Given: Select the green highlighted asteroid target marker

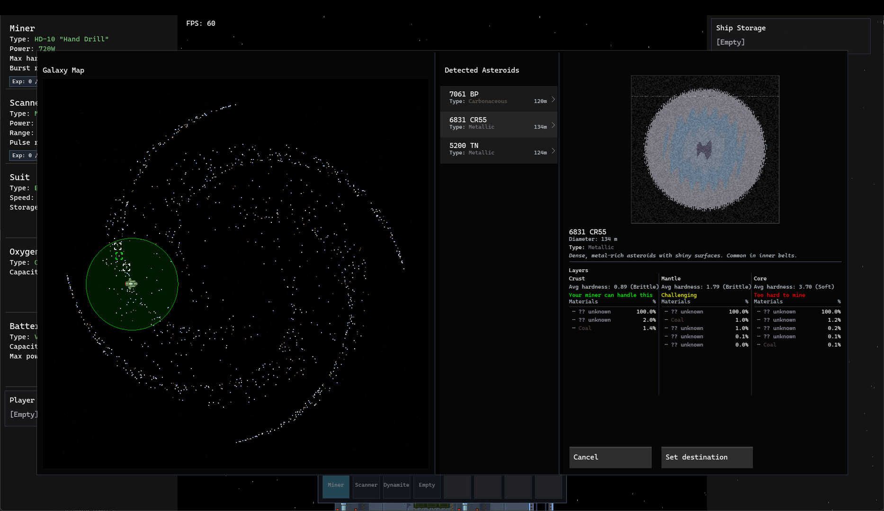Looking at the screenshot, I should (119, 256).
